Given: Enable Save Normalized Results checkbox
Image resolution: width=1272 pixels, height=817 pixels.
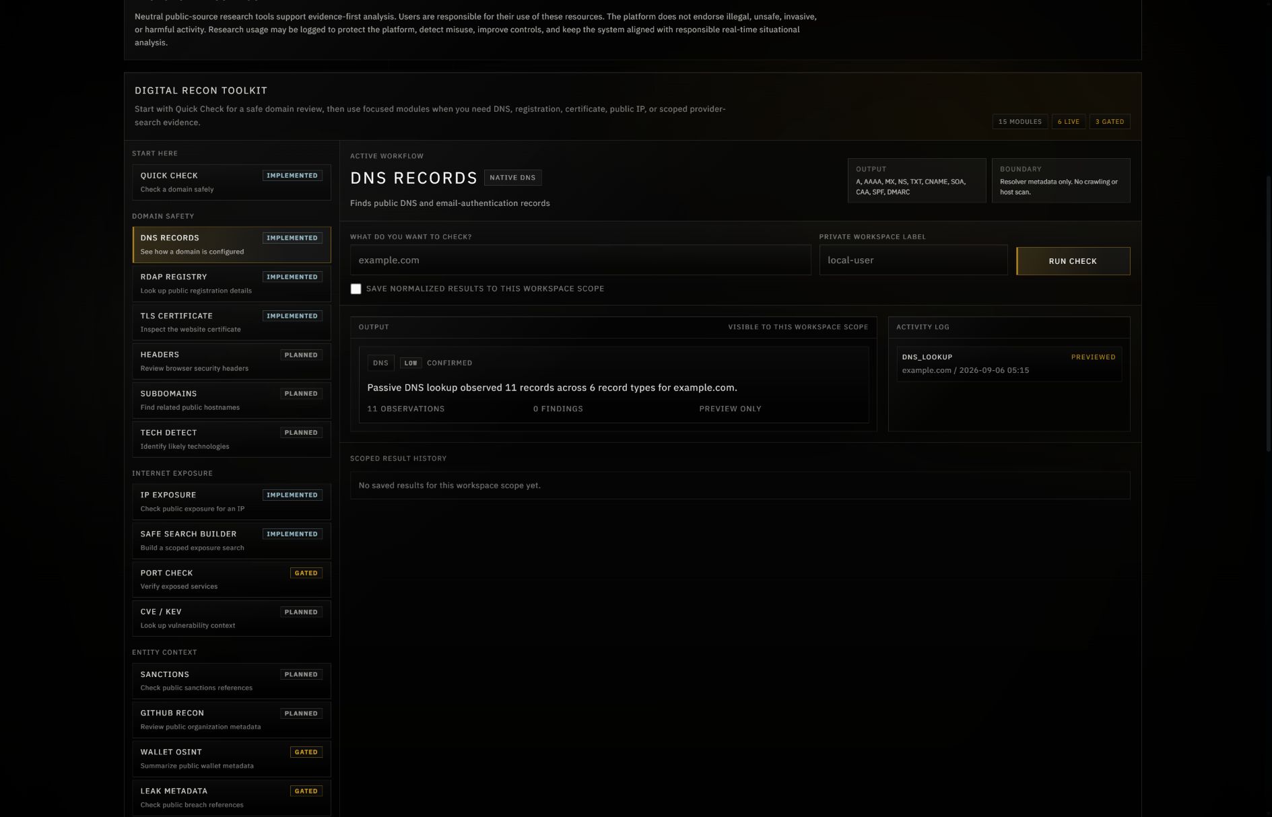Looking at the screenshot, I should click(356, 289).
